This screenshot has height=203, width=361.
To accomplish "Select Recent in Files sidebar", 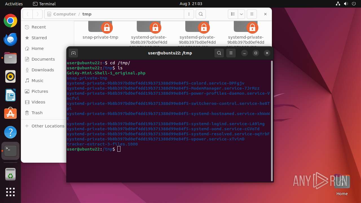I will (x=47, y=27).
